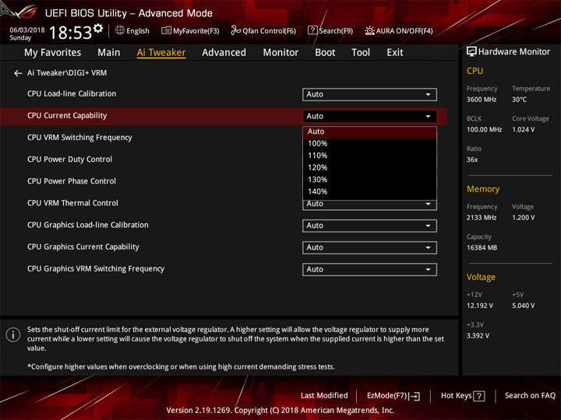Open Search on FAQ

pyautogui.click(x=530, y=396)
